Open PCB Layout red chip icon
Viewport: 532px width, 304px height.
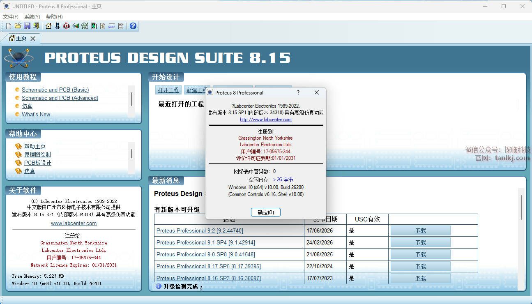pos(67,26)
